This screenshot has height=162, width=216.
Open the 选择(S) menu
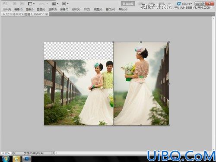click(53, 10)
